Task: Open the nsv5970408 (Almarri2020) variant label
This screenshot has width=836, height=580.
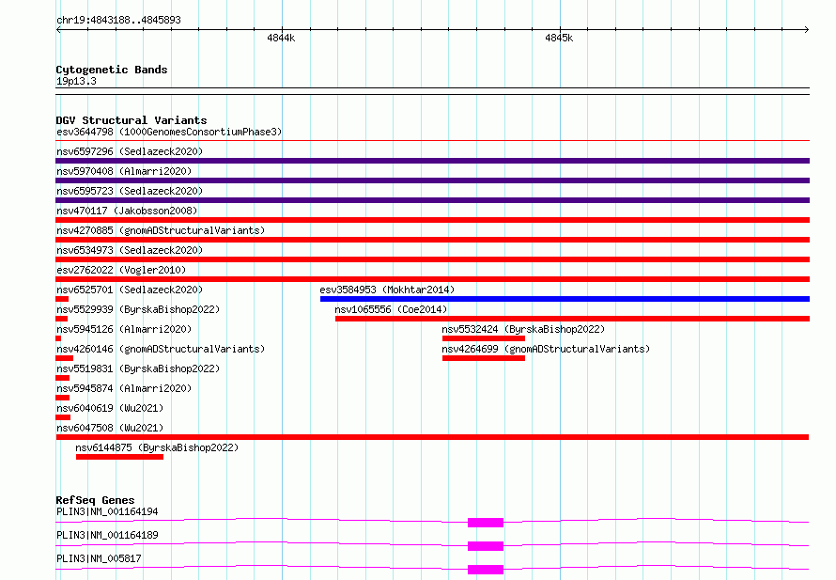Action: (x=124, y=171)
